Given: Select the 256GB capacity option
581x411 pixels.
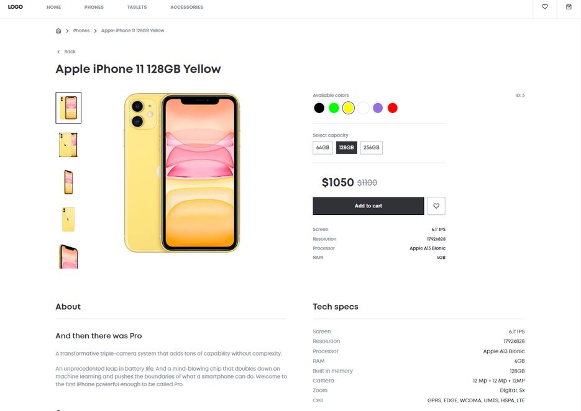Looking at the screenshot, I should 371,147.
